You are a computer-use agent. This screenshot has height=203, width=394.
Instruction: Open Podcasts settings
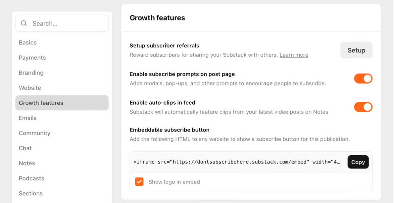click(31, 178)
